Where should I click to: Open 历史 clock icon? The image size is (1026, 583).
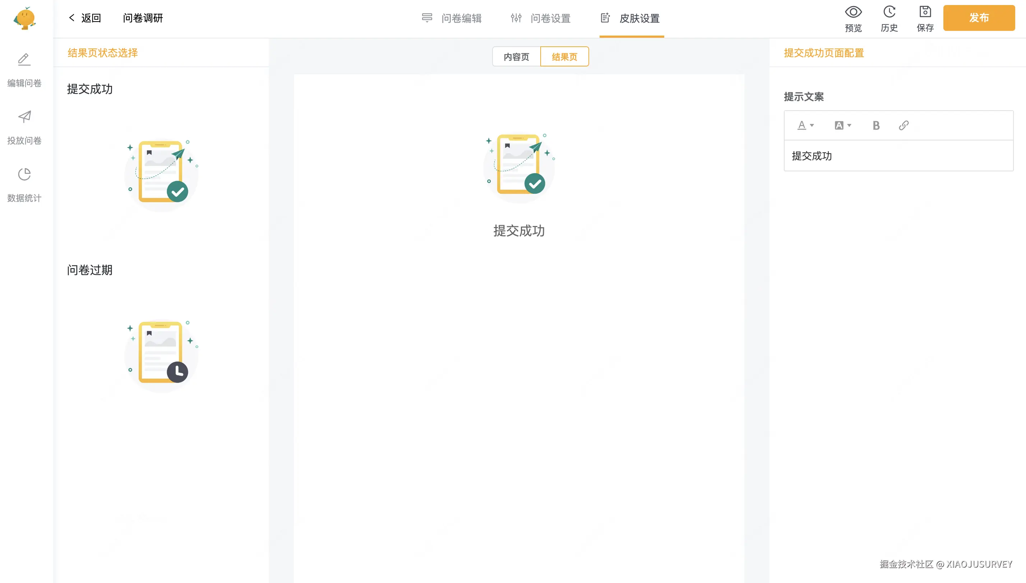(889, 12)
